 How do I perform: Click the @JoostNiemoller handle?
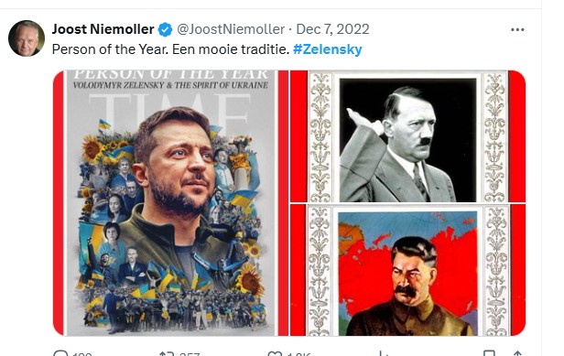click(231, 29)
